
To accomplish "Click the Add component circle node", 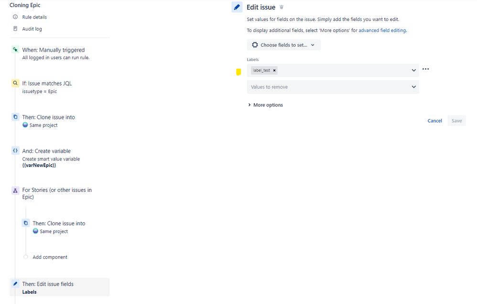I will point(26,257).
